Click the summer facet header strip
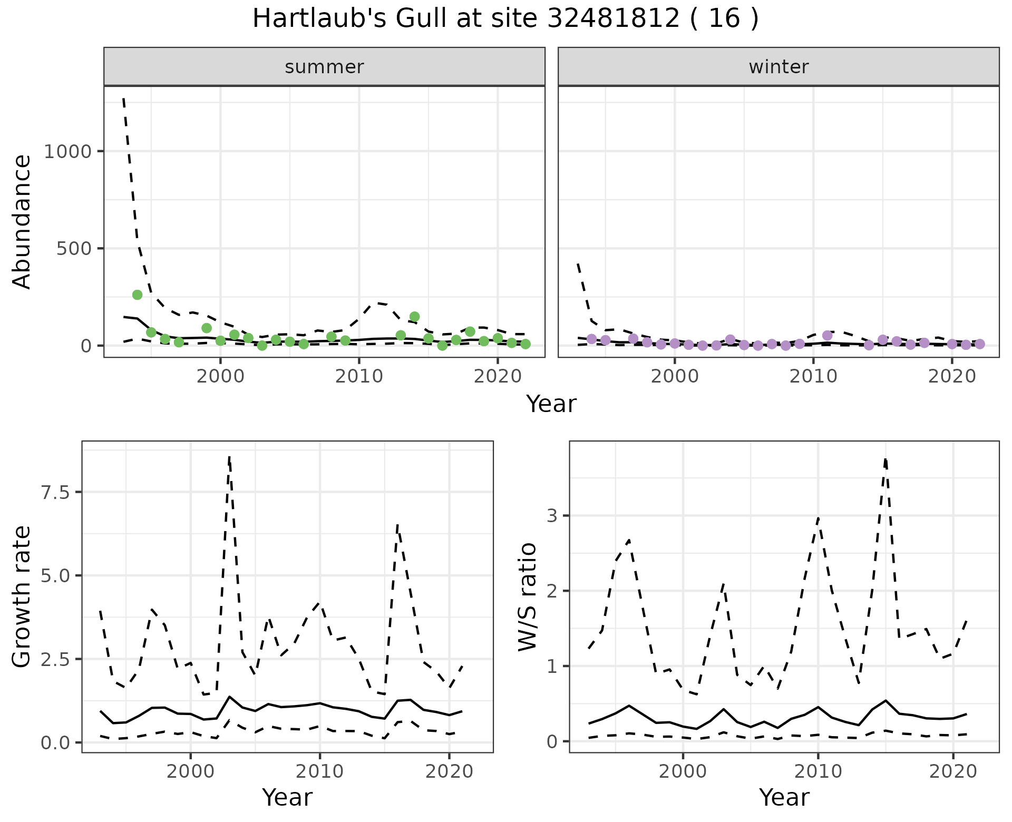1012x822 pixels. 324,67
